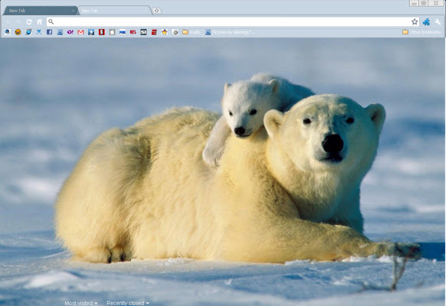
Task: Click the search magnifier icon in address bar
Action: tap(51, 21)
